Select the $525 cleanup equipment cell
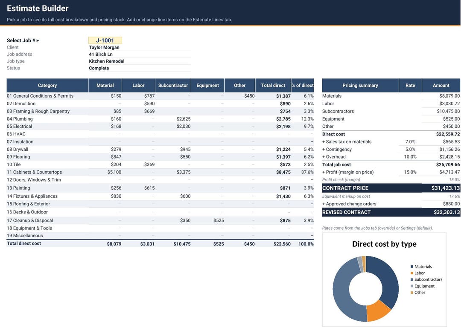This screenshot has width=461, height=331. pos(208,220)
